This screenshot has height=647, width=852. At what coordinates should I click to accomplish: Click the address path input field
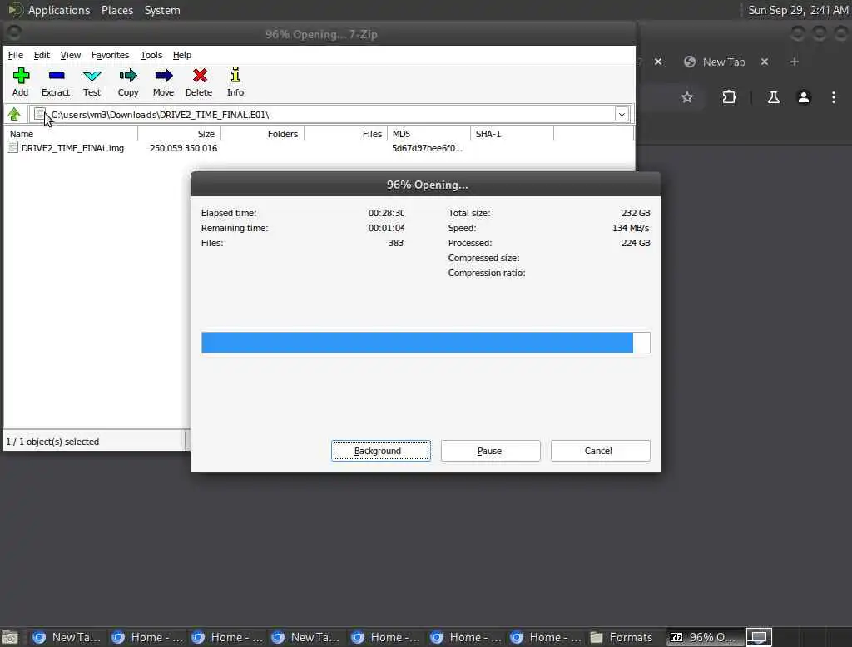[x=330, y=115]
